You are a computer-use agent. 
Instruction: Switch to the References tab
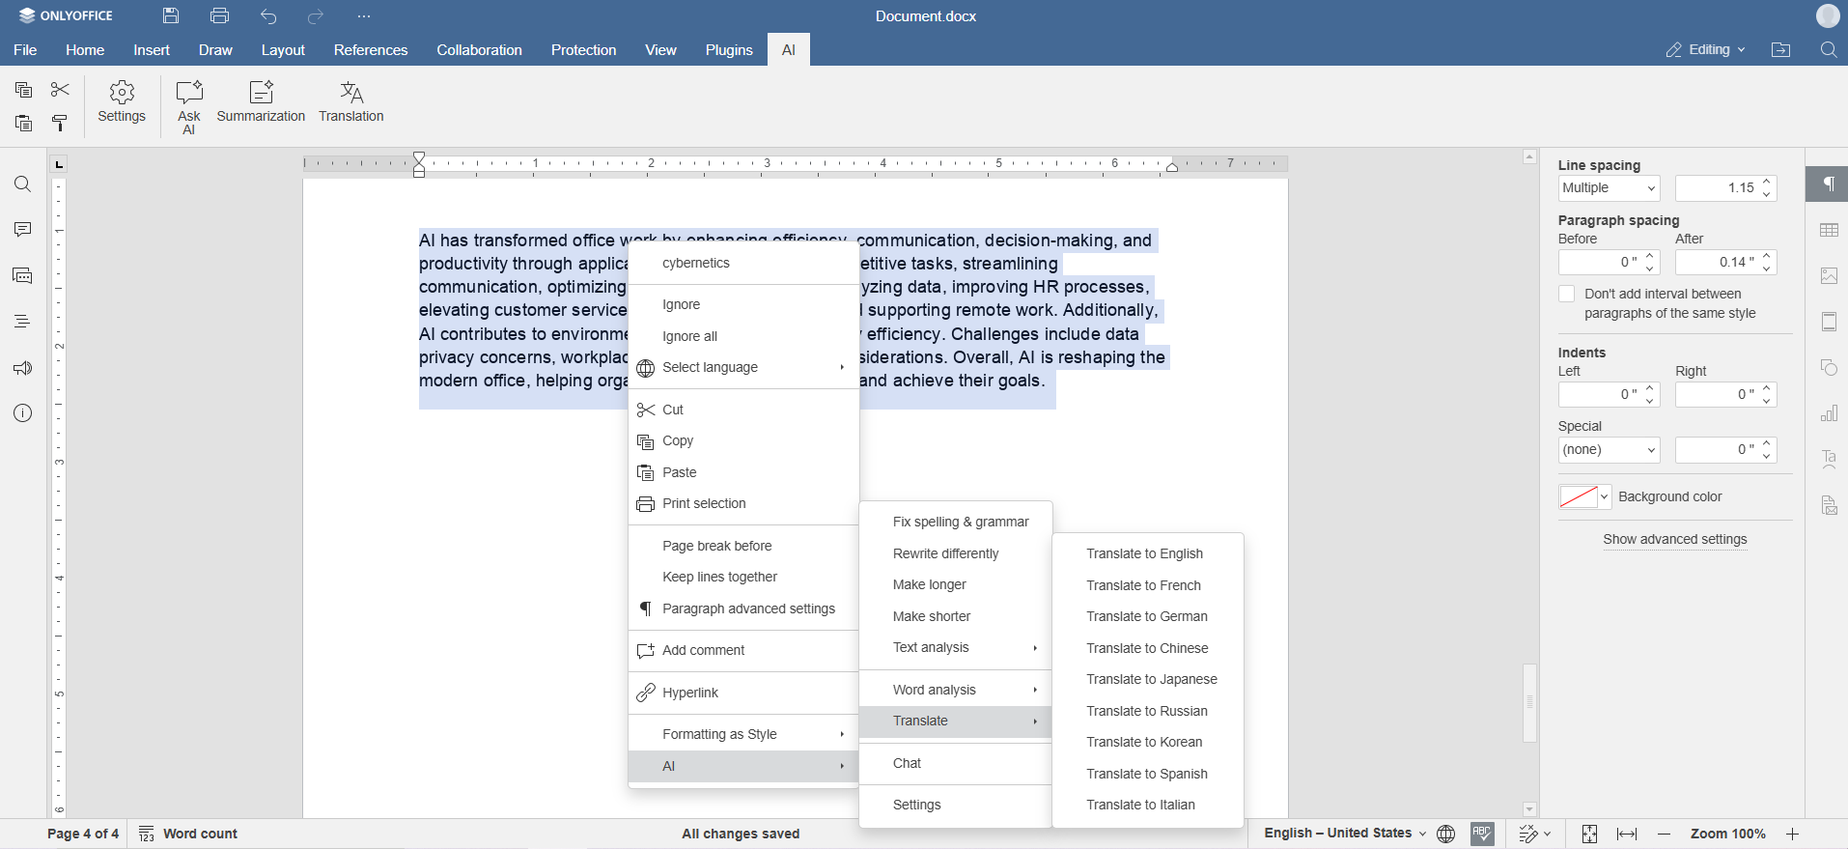click(x=371, y=50)
